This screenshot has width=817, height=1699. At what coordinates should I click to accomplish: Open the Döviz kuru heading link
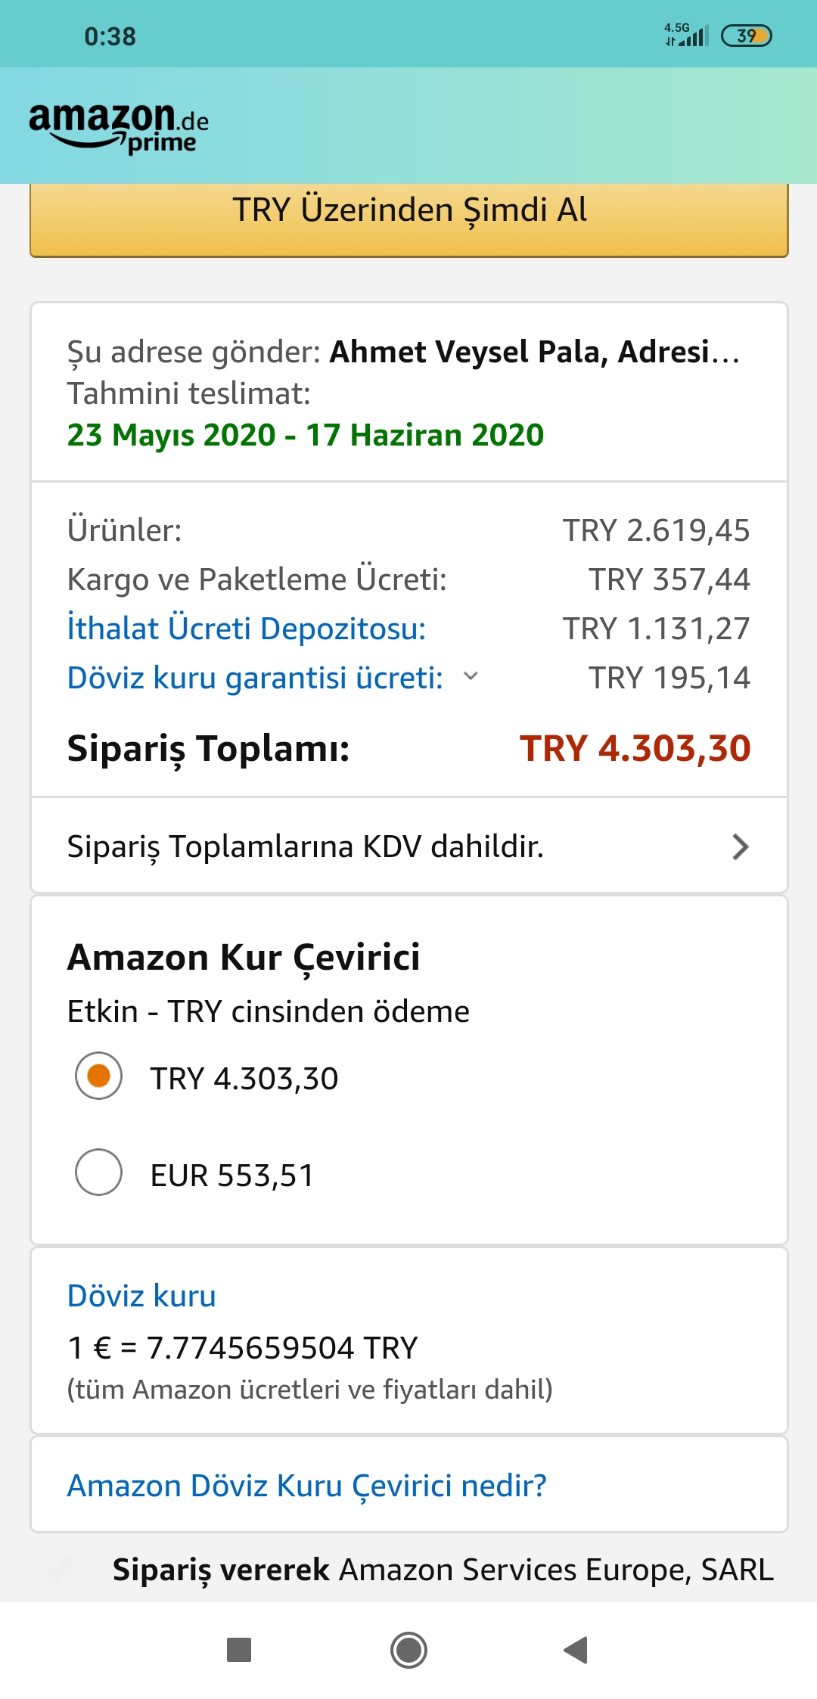click(141, 1296)
